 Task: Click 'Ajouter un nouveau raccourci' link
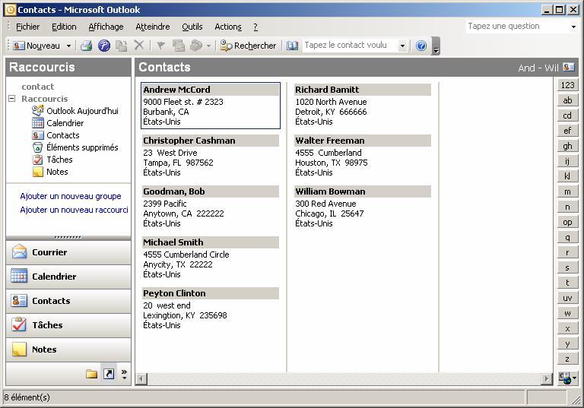[x=74, y=210]
